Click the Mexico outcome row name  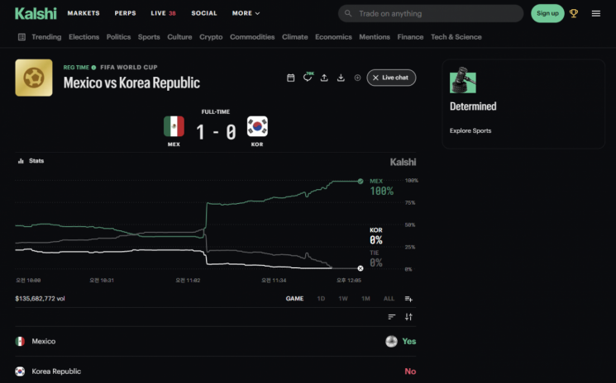click(44, 342)
